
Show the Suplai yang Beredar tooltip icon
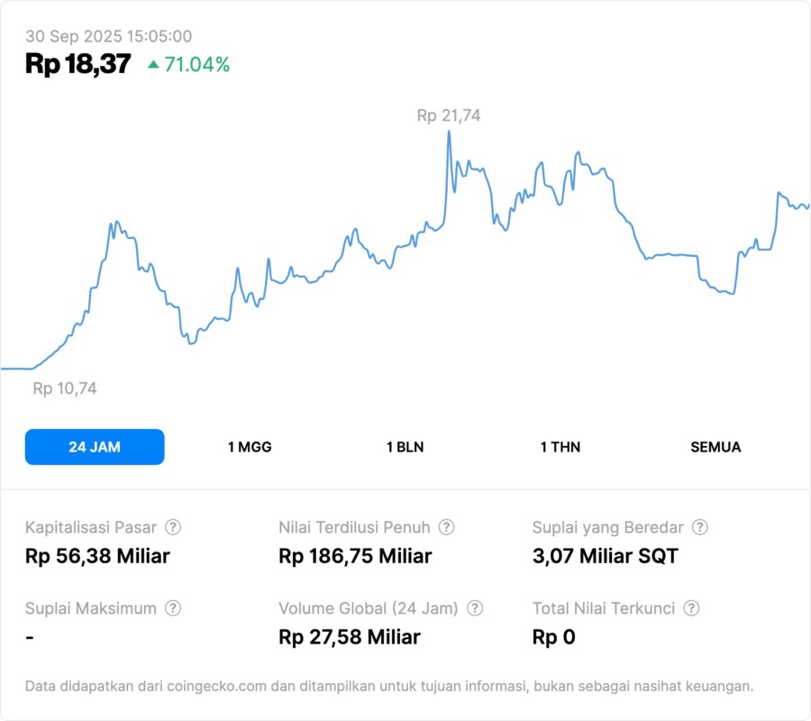pyautogui.click(x=699, y=527)
